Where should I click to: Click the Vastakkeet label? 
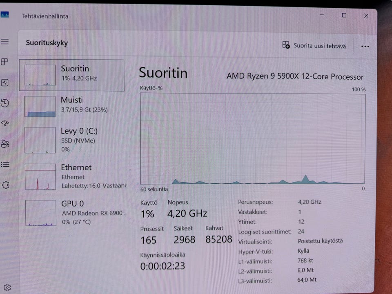[x=252, y=212]
